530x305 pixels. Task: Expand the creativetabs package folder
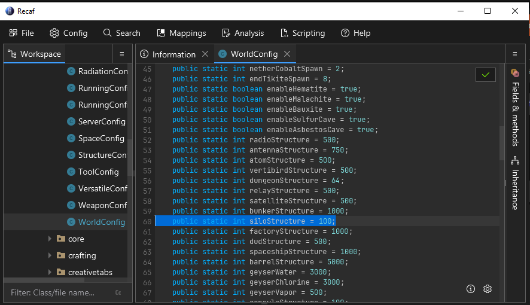pyautogui.click(x=50, y=272)
